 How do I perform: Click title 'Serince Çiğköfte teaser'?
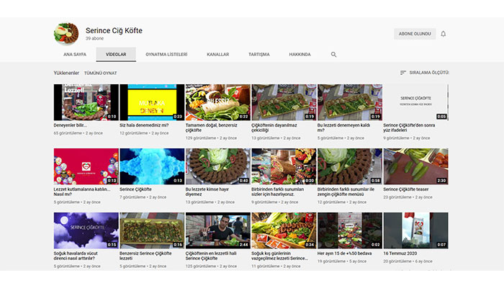[x=405, y=189]
